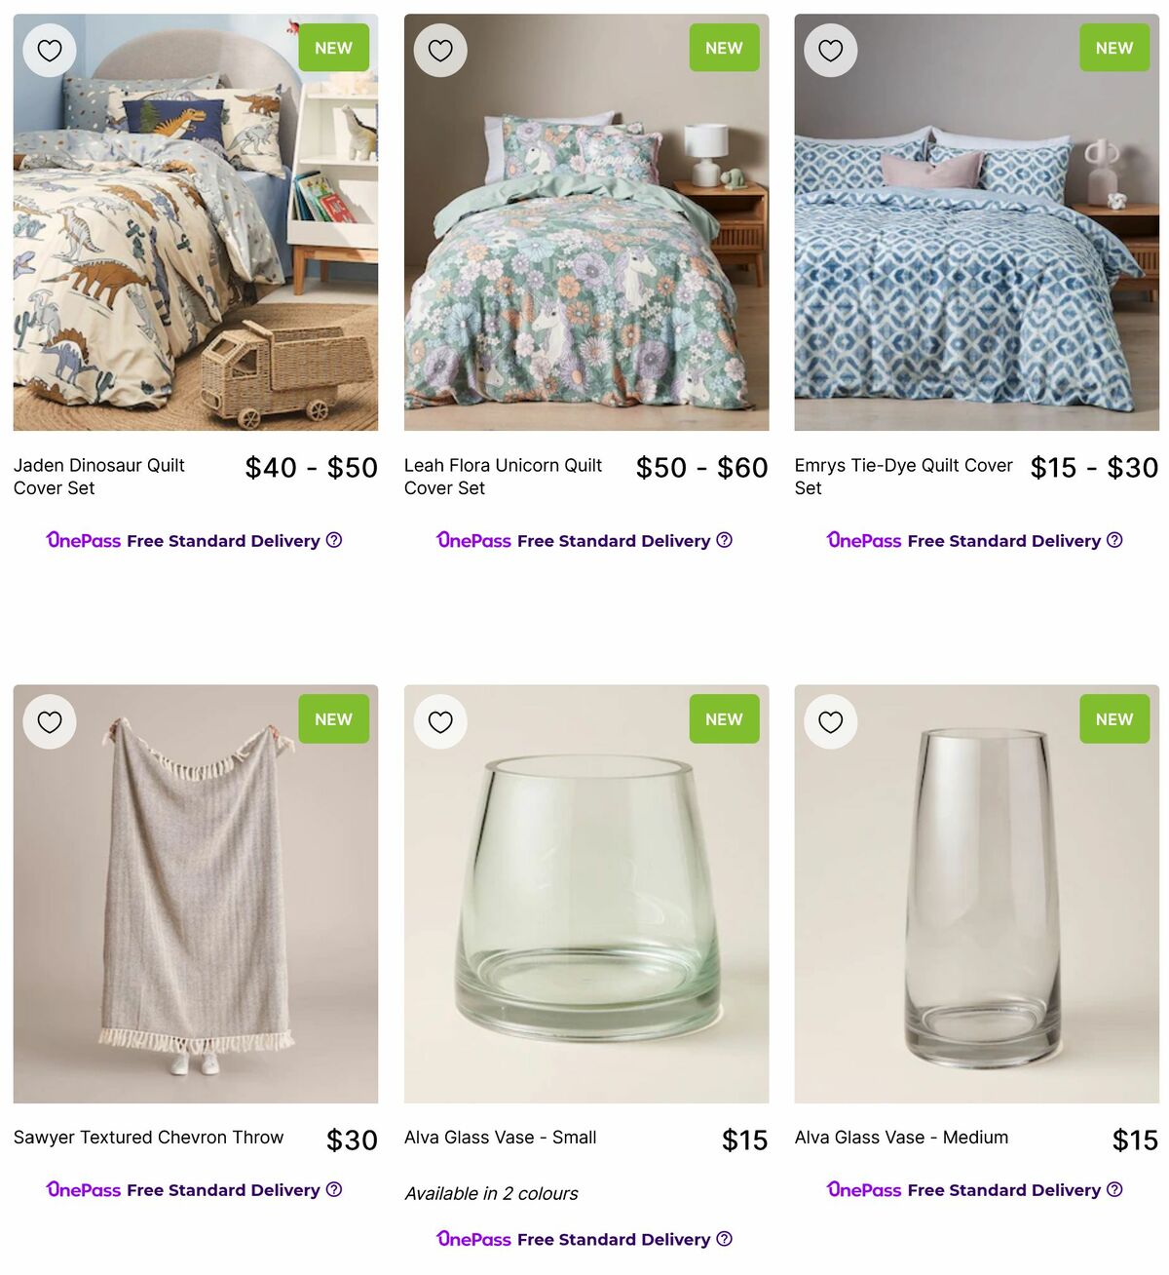The image size is (1169, 1275).
Task: Click the NEW badge on the dinosaur quilt
Action: [x=334, y=47]
